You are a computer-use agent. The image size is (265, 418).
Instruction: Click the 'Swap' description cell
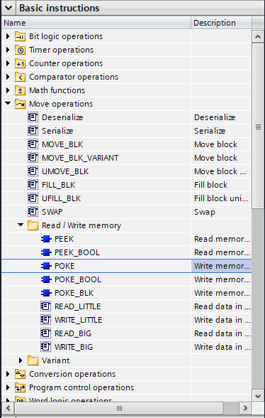[x=221, y=212]
